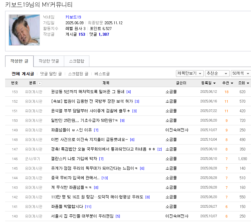Click 포인트 6,527 value
Viewport: 251px width, 222px height.
click(x=101, y=29)
